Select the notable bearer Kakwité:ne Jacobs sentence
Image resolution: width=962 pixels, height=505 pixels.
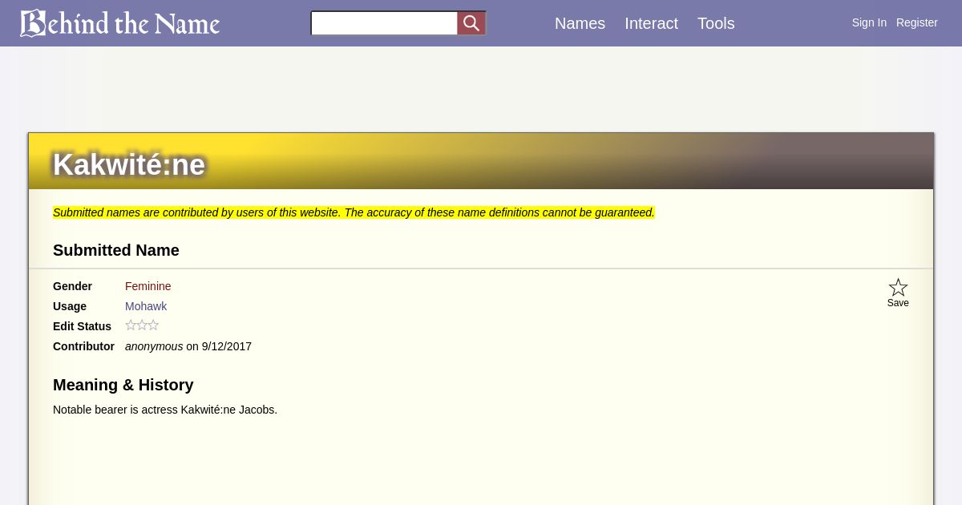[x=165, y=410]
